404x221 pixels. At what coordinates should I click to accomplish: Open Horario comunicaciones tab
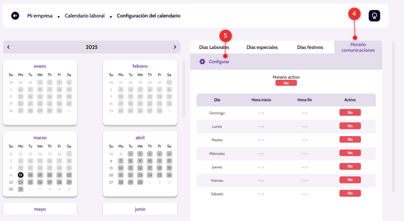pyautogui.click(x=358, y=47)
